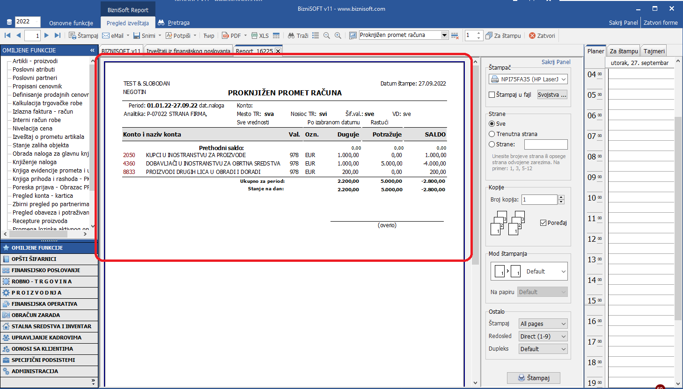Open the Redosled Direct (1-9) dropdown
The width and height of the screenshot is (683, 389).
click(543, 337)
